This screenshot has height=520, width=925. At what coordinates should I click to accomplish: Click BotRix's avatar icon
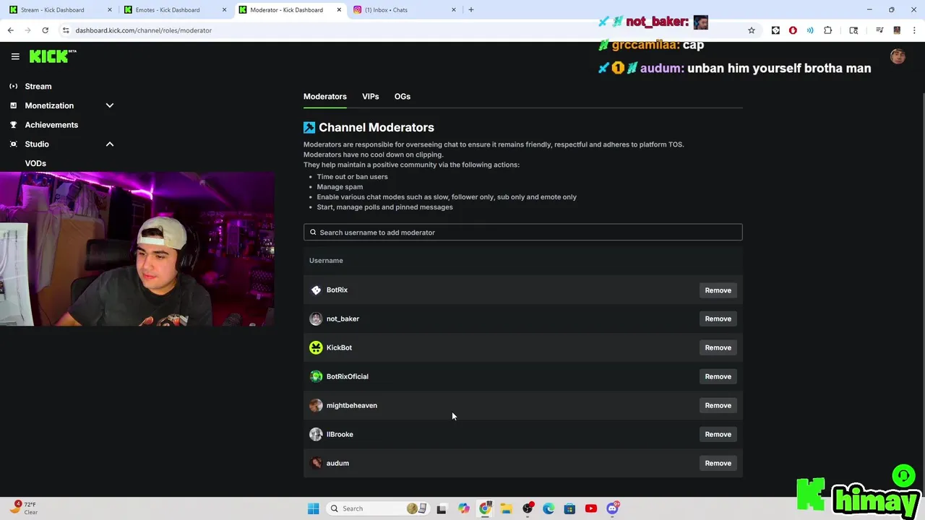click(316, 290)
